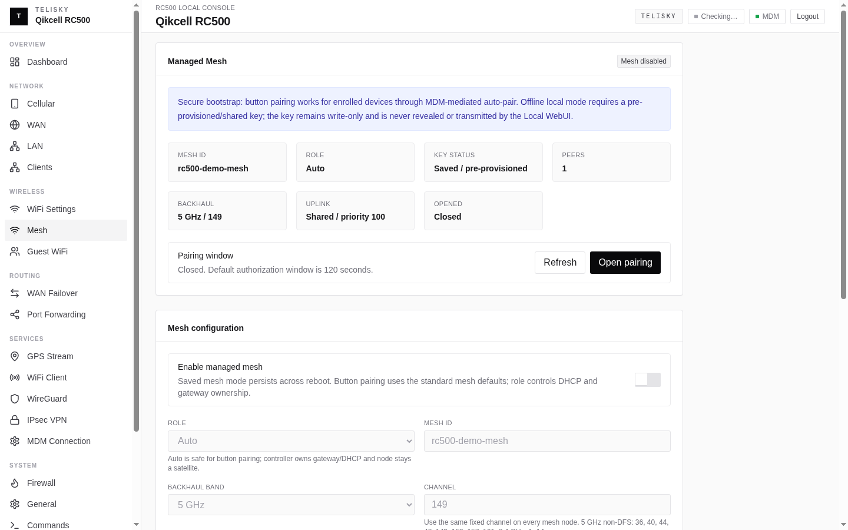Click the Opened card showing Closed

[x=483, y=211]
